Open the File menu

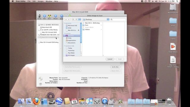pyautogui.click(x=29, y=1)
